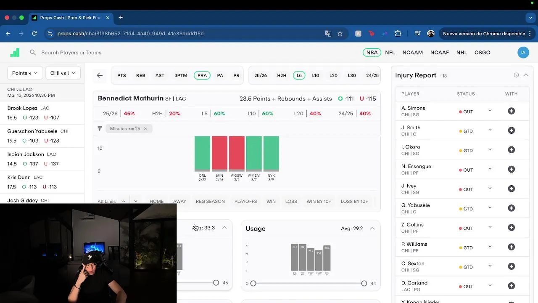Image resolution: width=538 pixels, height=303 pixels.
Task: Click the browser back arrow
Action: tap(8, 34)
